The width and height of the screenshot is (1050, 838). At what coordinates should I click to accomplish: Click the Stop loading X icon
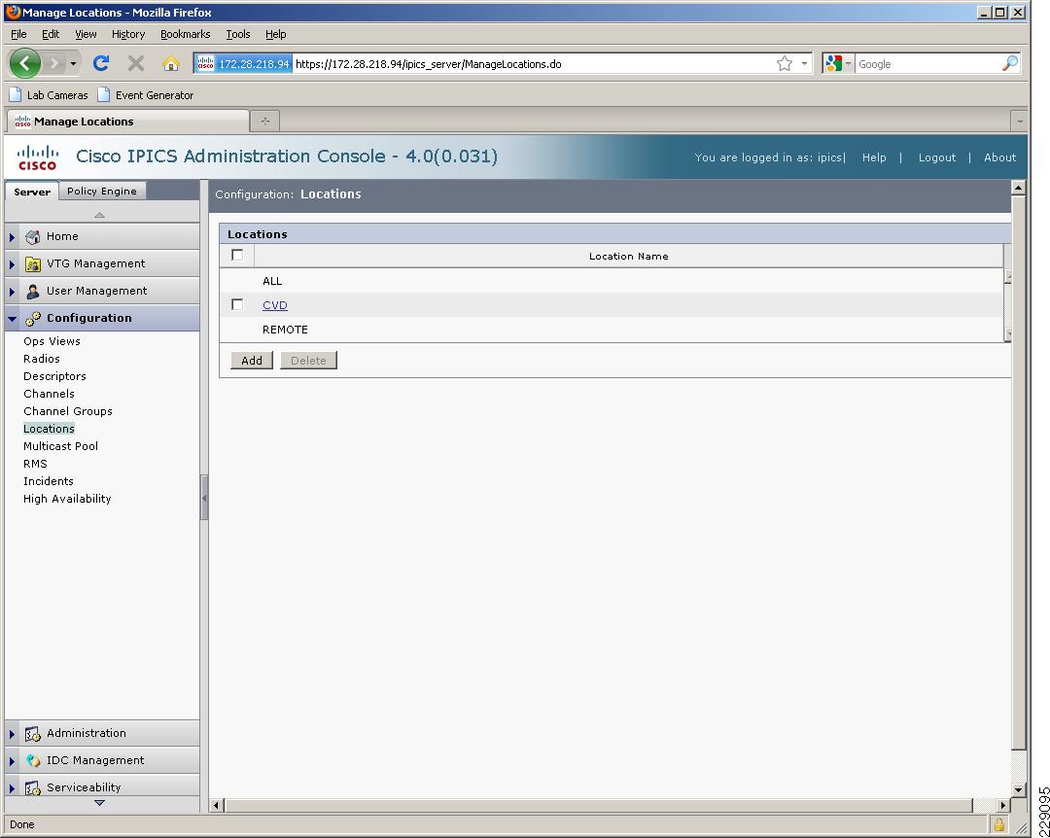pyautogui.click(x=136, y=63)
